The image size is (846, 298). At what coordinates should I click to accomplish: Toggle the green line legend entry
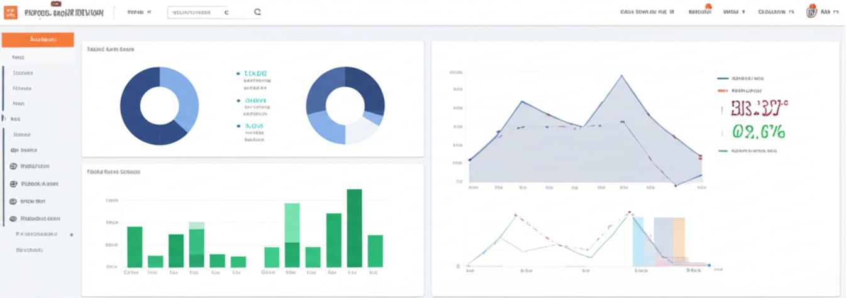747,151
